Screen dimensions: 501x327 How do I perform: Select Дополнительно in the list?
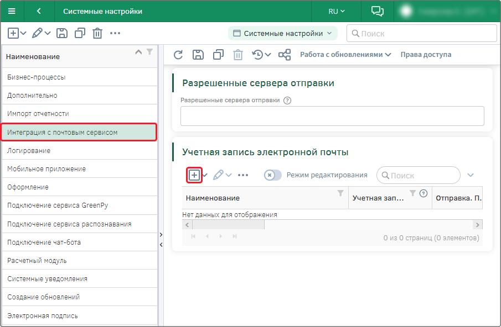click(80, 96)
